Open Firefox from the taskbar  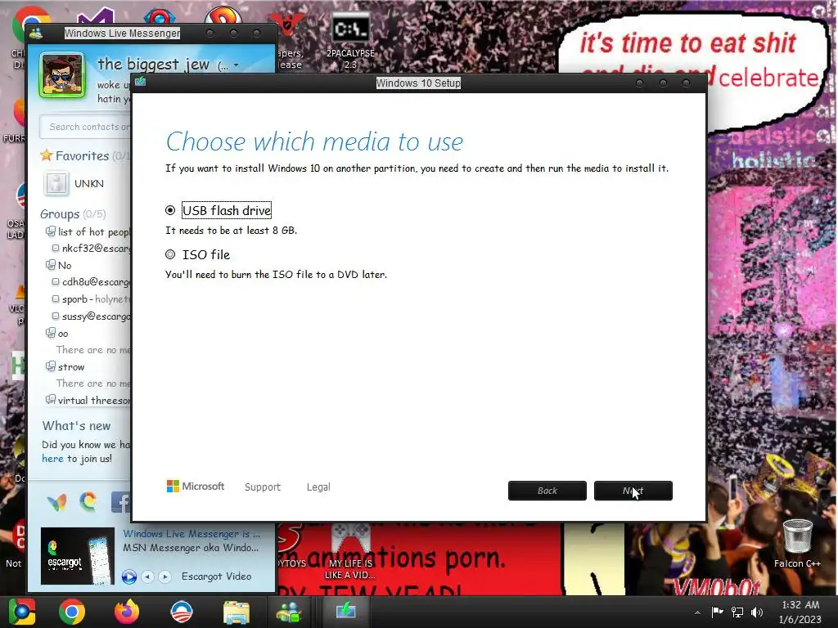tap(127, 612)
